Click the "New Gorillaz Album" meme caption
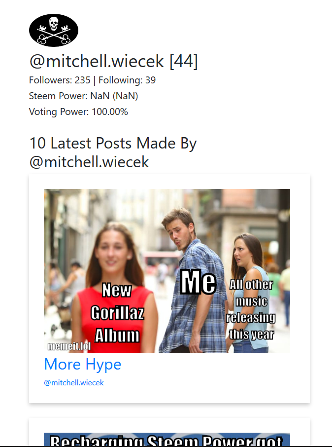332x447 pixels. click(117, 313)
